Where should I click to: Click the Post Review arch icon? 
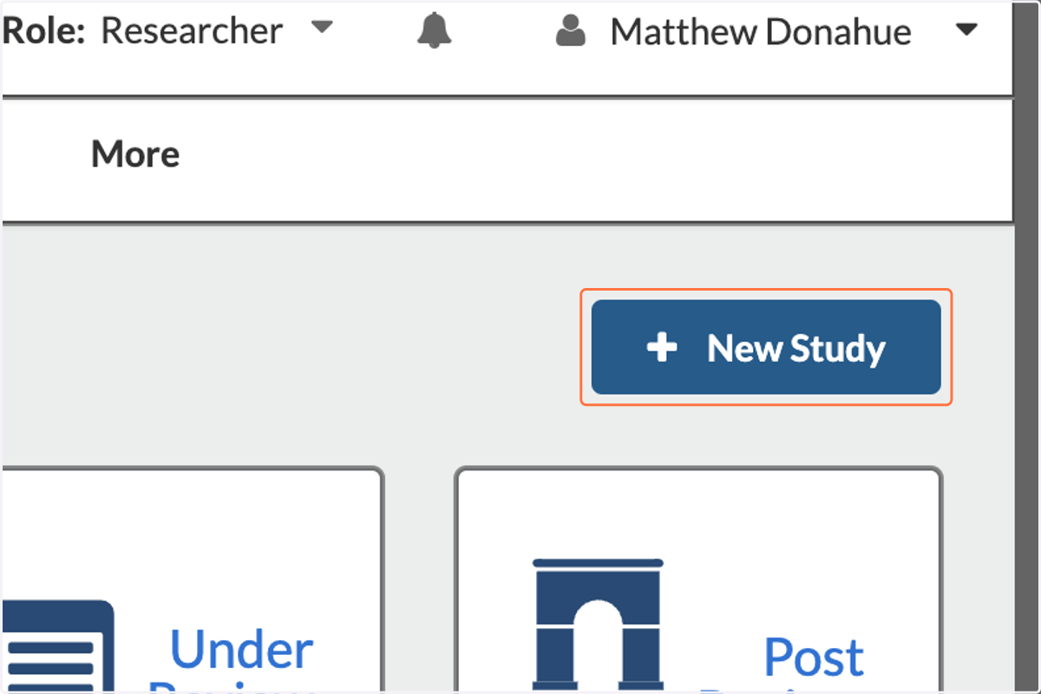(x=598, y=625)
